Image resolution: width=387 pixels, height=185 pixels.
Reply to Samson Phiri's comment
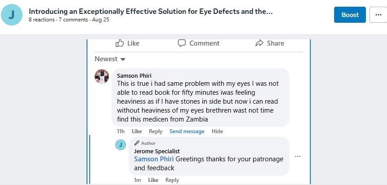[x=156, y=131]
